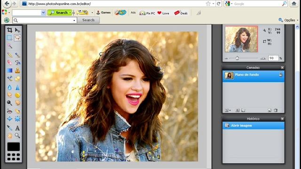Select the Pinch tool
Image resolution: width=301 pixels, height=169 pixels.
(17, 119)
